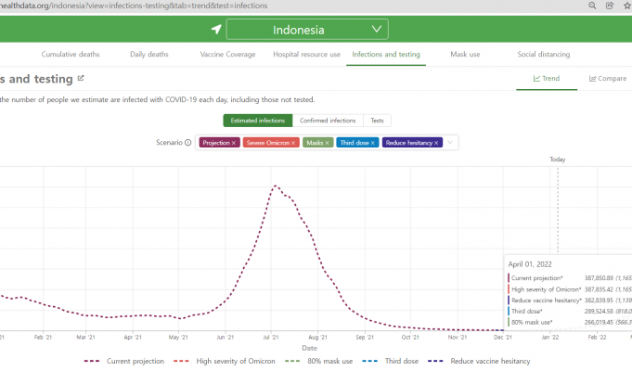Select the Trend chart view
The height and width of the screenshot is (371, 632).
(x=547, y=79)
